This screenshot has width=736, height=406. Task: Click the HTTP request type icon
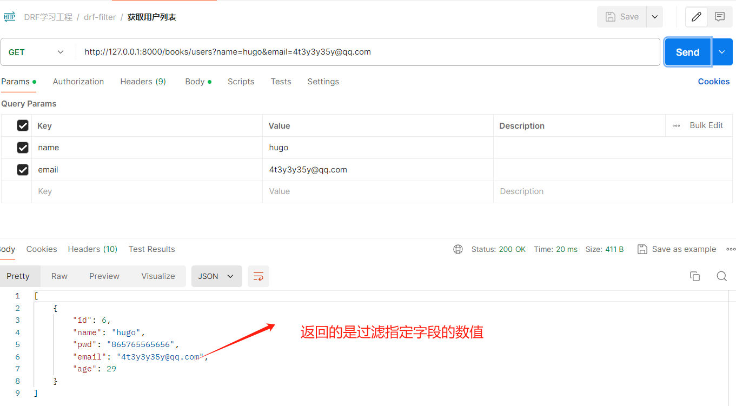click(10, 17)
